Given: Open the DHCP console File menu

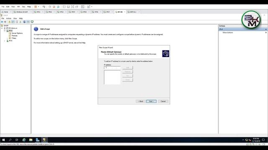Looking at the screenshot, I should click(3, 18).
